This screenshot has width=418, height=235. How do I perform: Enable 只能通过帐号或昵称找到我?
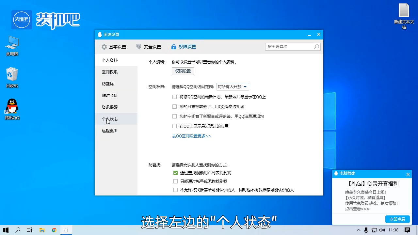[x=175, y=181]
